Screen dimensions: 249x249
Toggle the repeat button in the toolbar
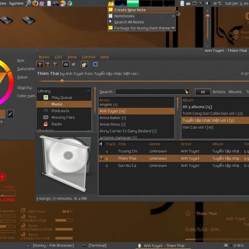(66, 65)
